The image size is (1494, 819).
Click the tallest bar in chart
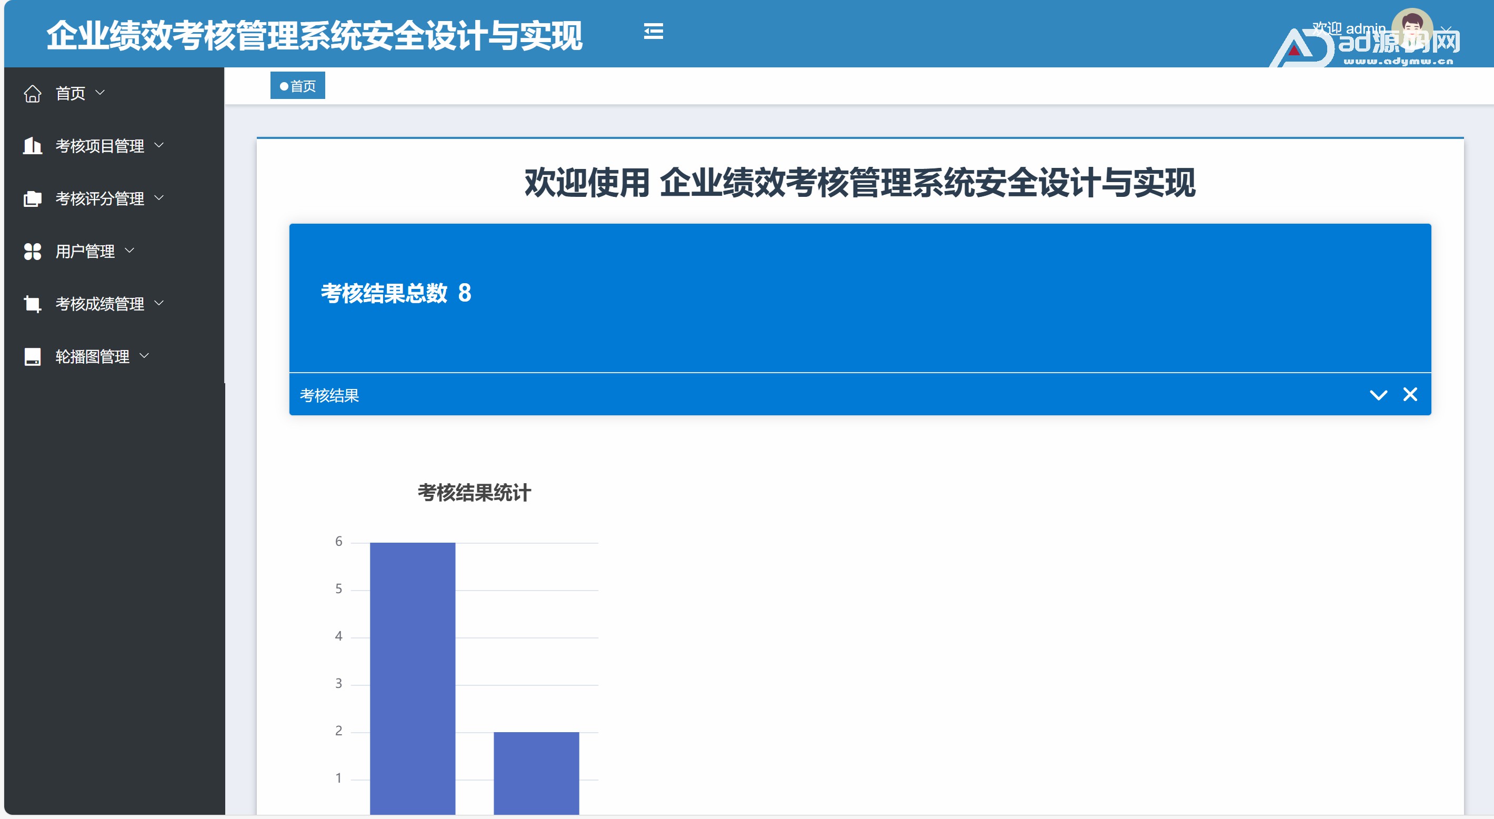click(413, 677)
